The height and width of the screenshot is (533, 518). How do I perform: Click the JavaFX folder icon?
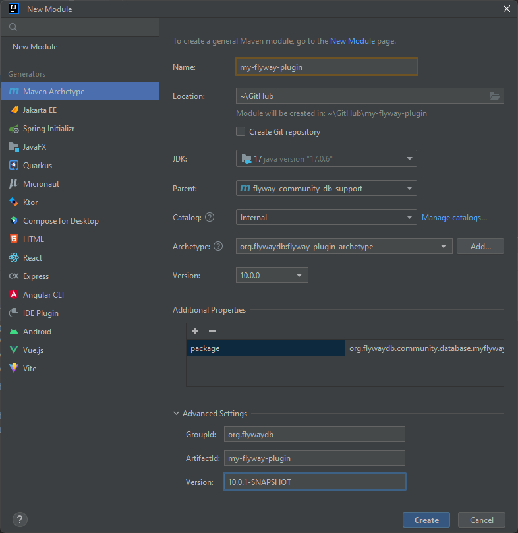click(x=14, y=147)
